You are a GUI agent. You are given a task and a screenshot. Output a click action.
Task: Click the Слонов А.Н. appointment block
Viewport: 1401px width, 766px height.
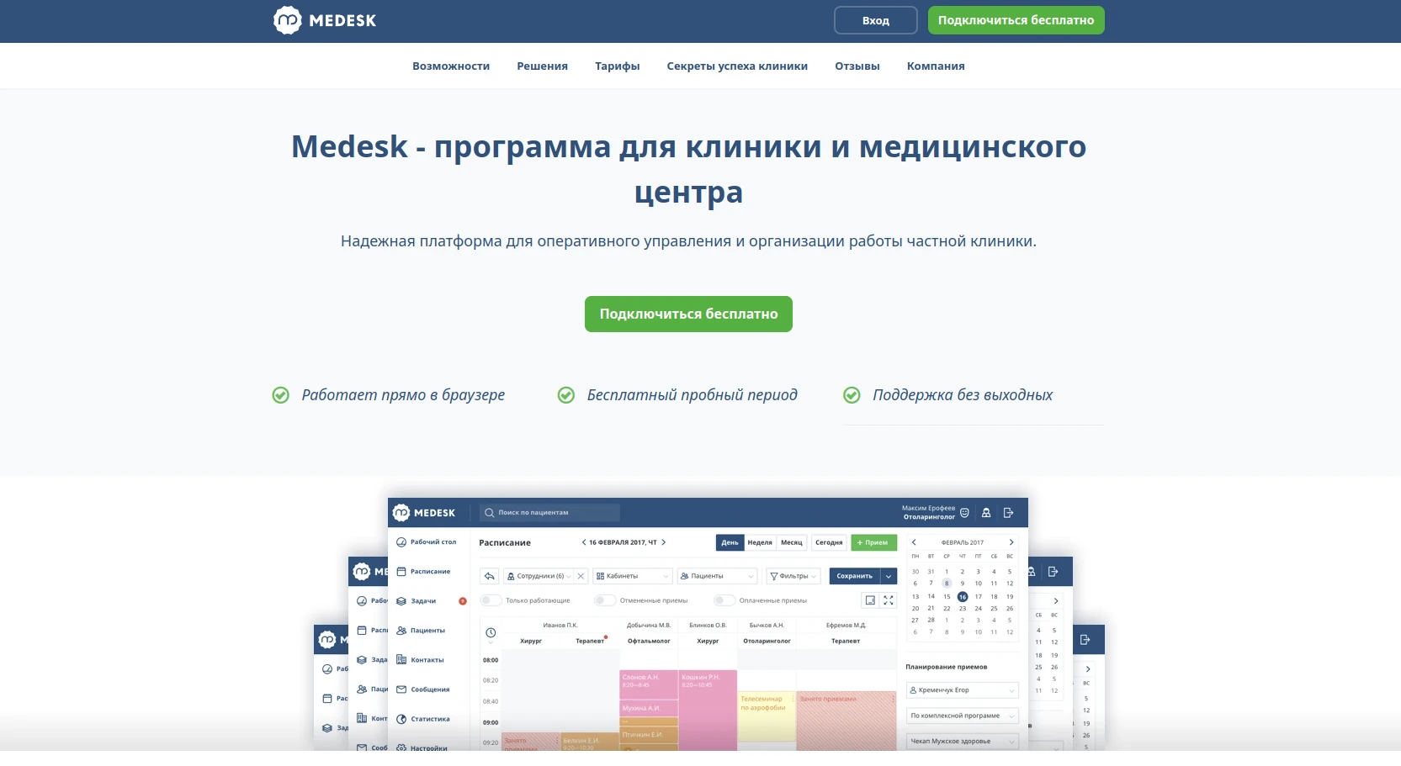click(x=649, y=684)
